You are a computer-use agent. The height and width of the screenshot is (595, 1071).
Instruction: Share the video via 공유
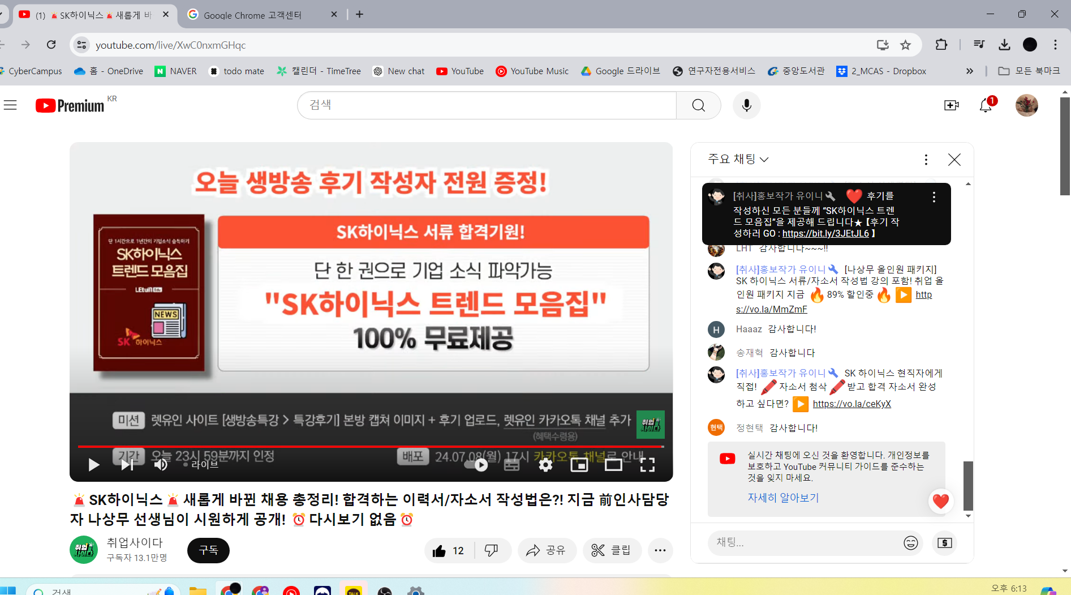(547, 550)
